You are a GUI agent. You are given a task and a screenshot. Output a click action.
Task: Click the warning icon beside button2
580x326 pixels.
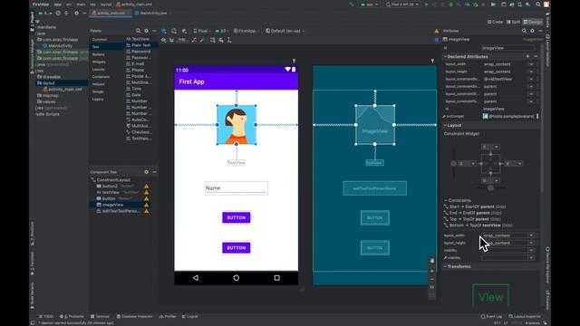147,187
